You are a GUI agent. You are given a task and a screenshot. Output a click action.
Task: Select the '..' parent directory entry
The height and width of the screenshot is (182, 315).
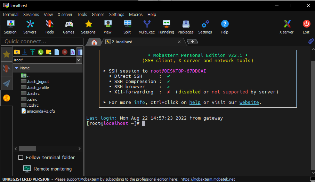tap(25, 76)
